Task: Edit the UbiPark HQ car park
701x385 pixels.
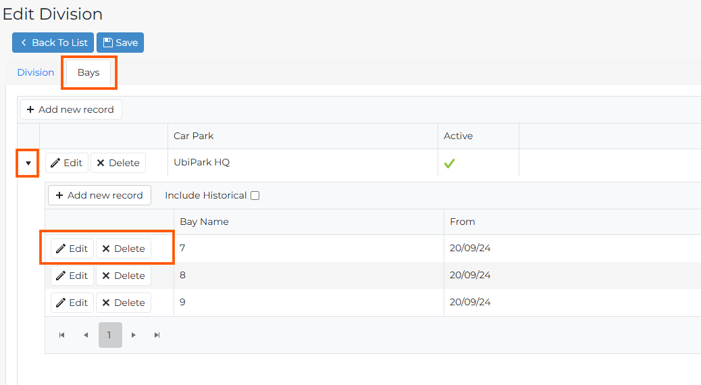Action: [67, 163]
